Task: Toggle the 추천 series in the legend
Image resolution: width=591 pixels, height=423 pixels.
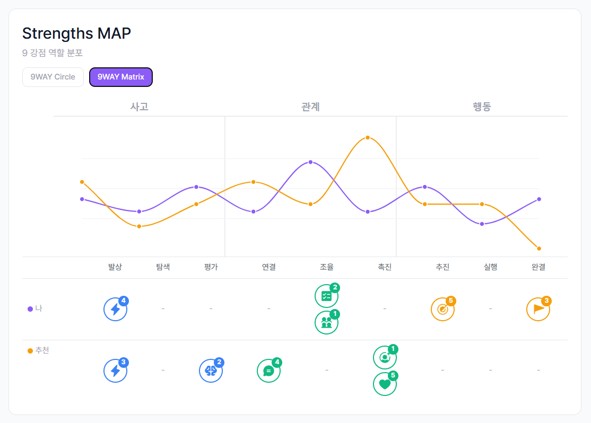Action: [38, 350]
